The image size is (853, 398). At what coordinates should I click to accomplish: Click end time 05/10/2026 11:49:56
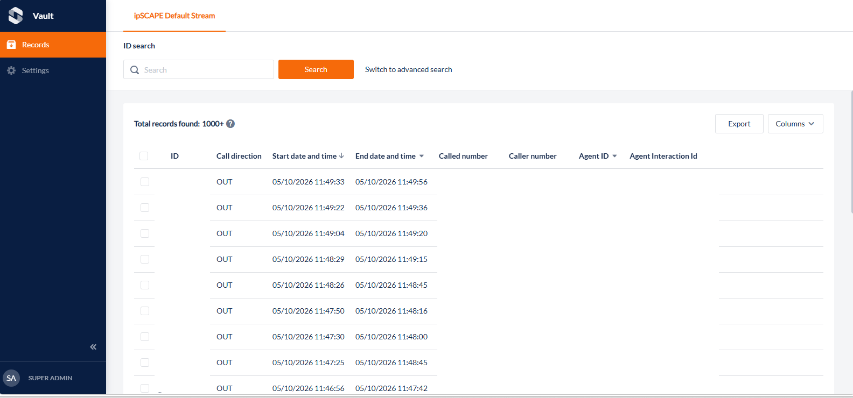[x=391, y=182]
